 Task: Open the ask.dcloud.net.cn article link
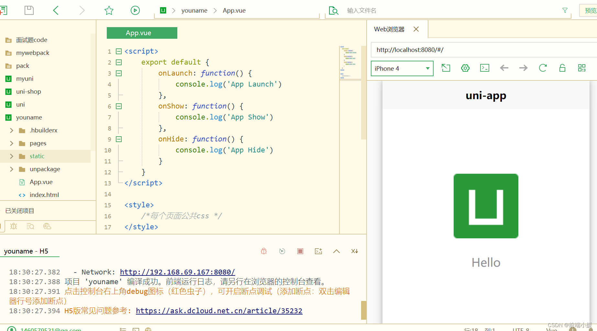tap(219, 311)
